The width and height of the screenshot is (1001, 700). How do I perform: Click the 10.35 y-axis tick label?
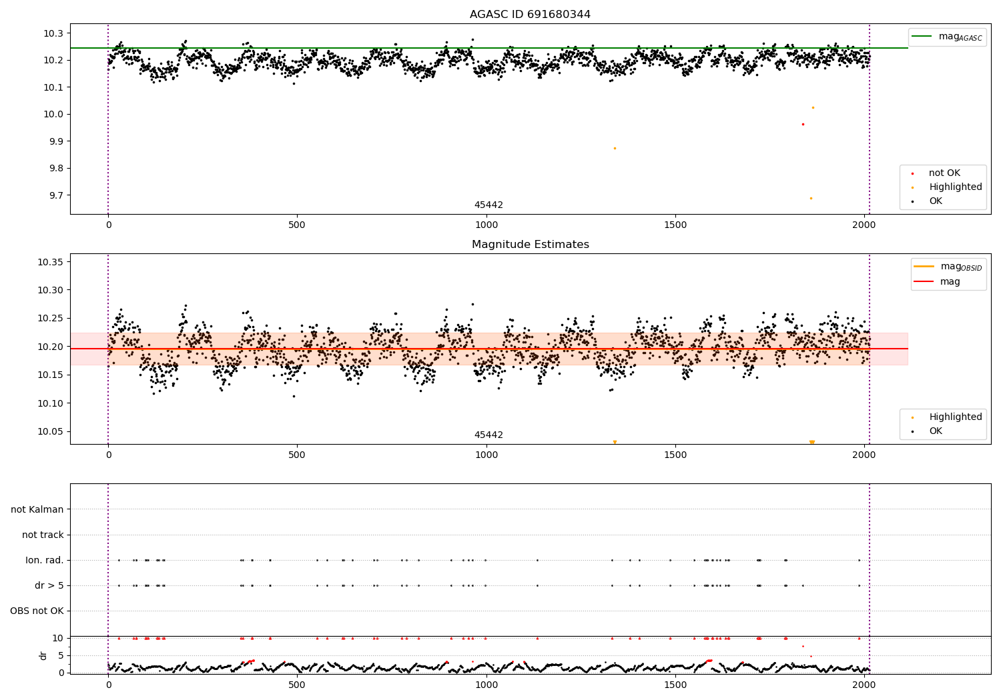pos(51,262)
